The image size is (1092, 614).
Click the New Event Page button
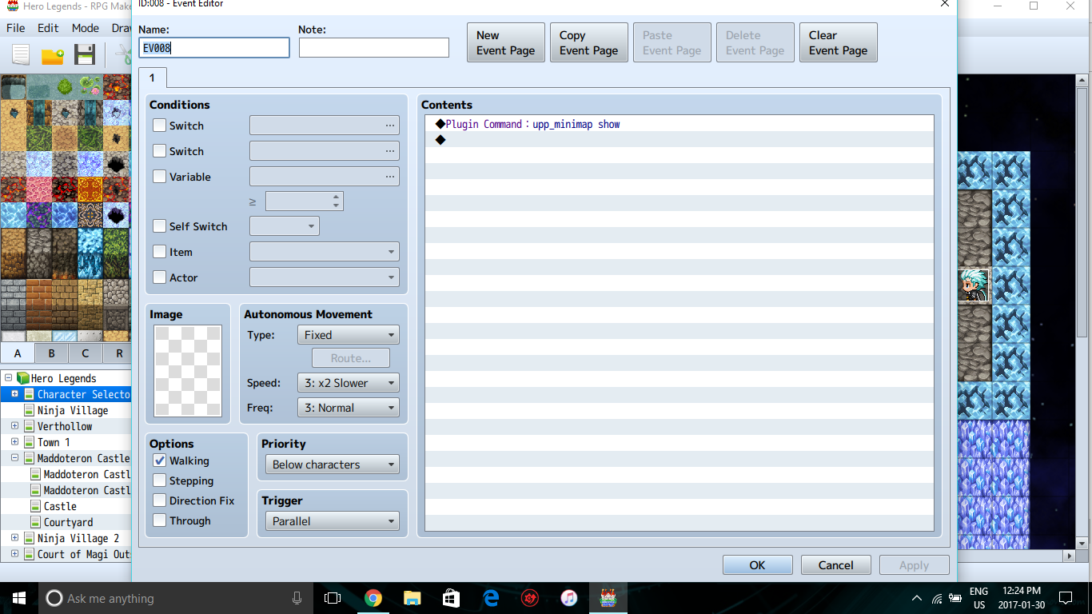coord(506,42)
